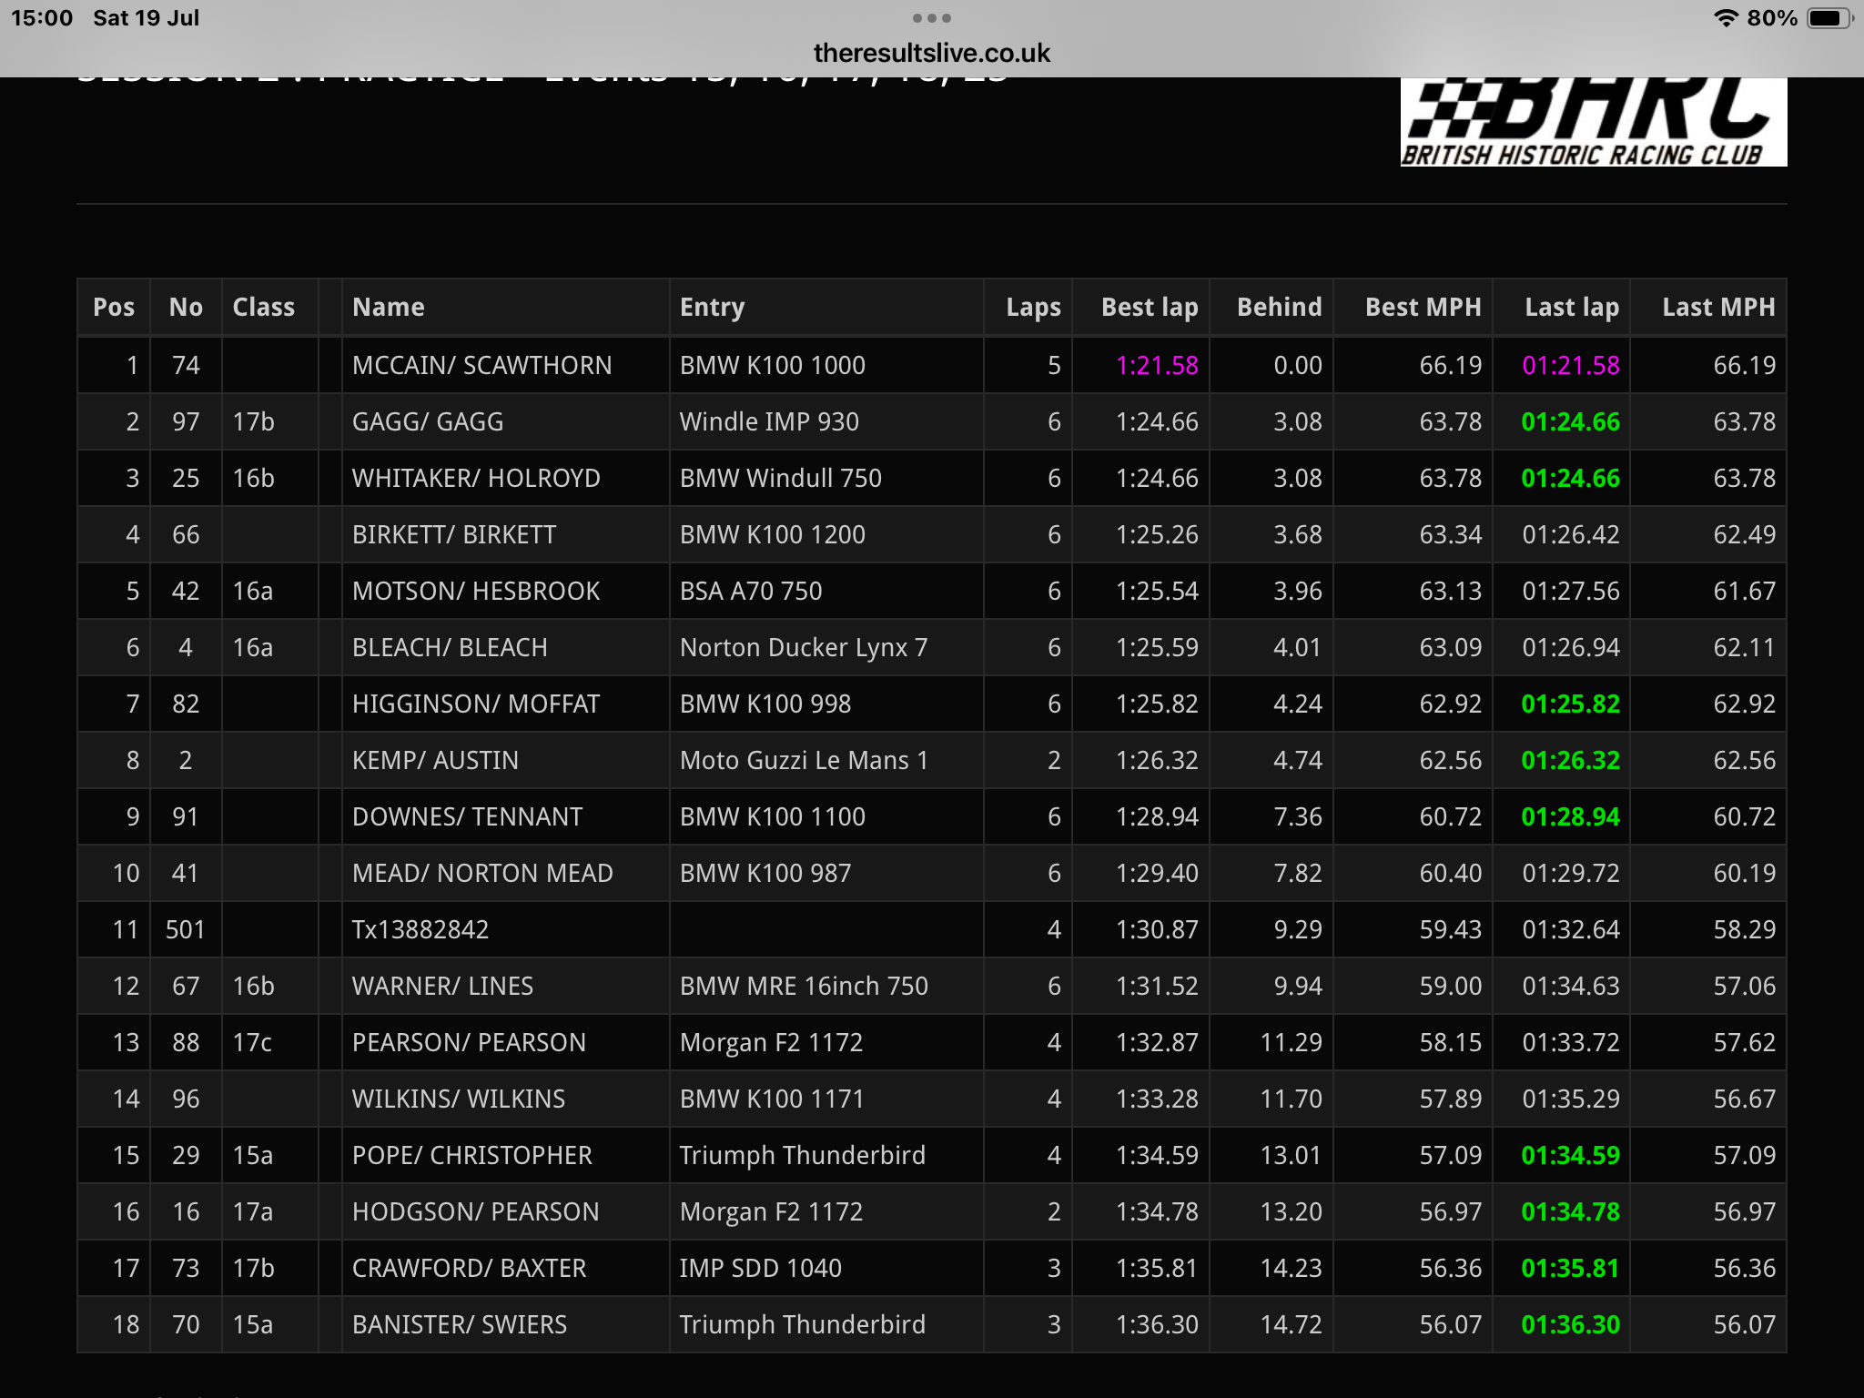Select the GAGG/ GAGG name cell
The width and height of the screenshot is (1864, 1398).
505,422
